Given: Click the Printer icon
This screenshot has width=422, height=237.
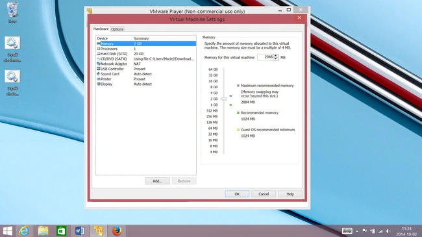Looking at the screenshot, I should point(99,79).
